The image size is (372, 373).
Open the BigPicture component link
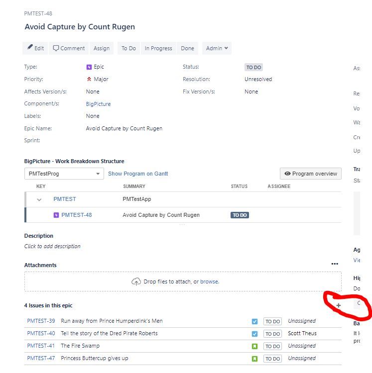click(x=98, y=104)
